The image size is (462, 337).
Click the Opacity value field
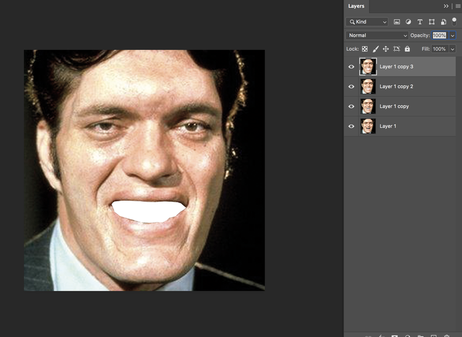[x=440, y=35]
